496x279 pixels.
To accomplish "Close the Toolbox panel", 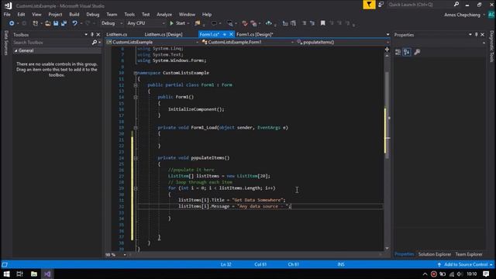I will 98,34.
